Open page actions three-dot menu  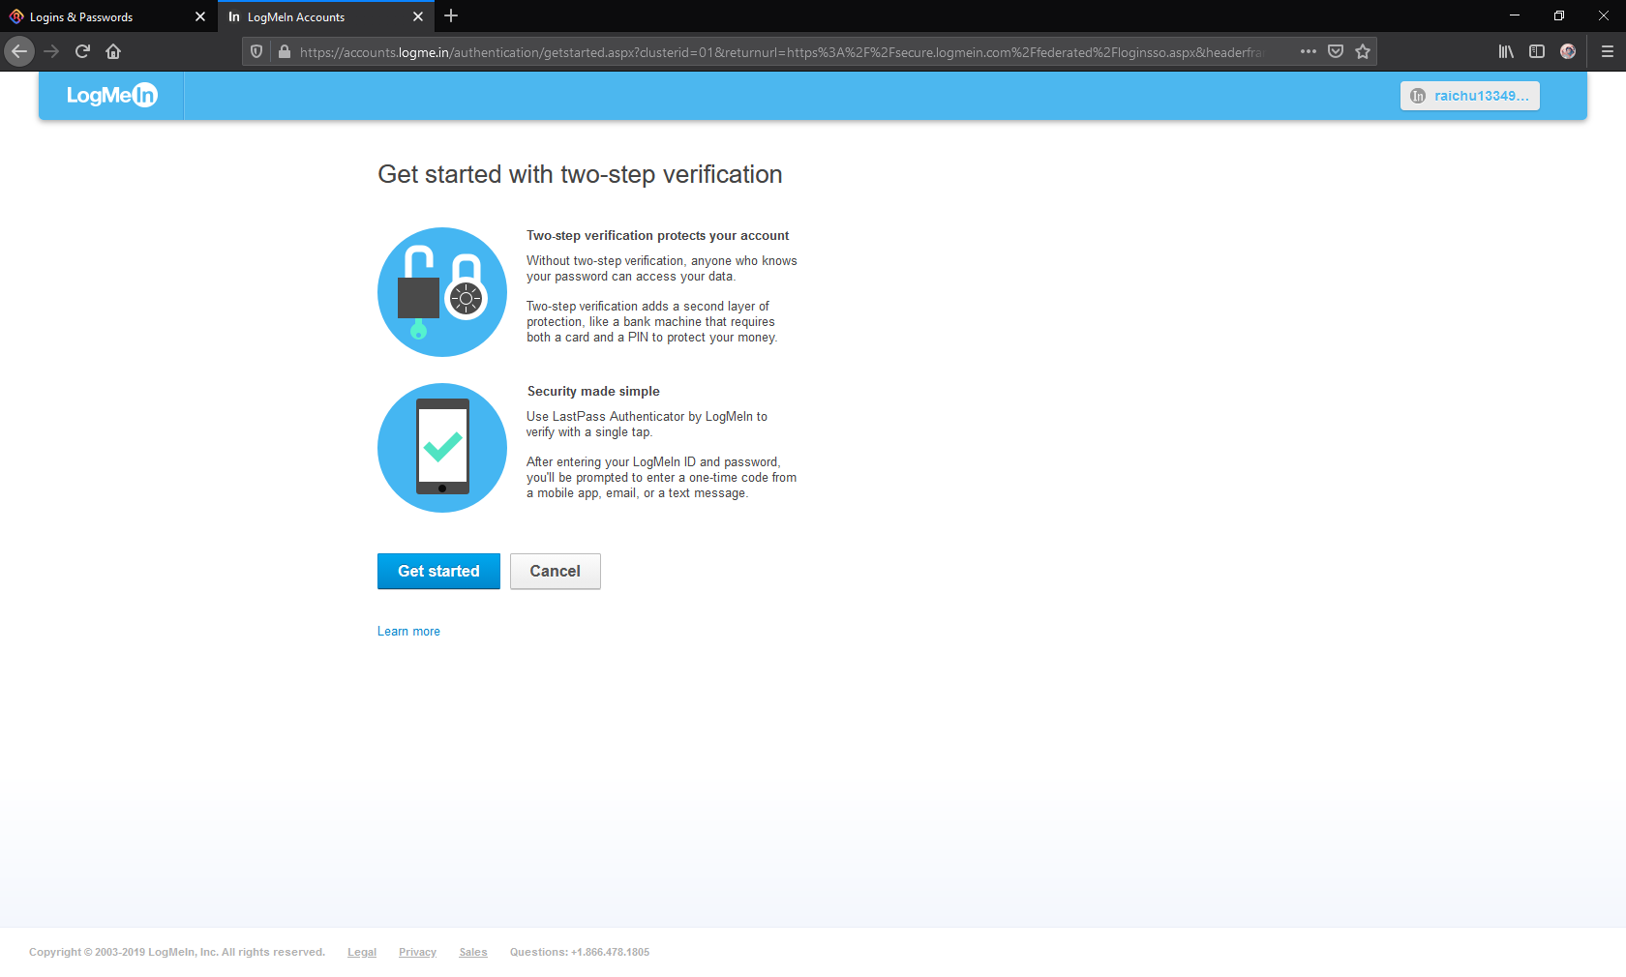click(1309, 51)
